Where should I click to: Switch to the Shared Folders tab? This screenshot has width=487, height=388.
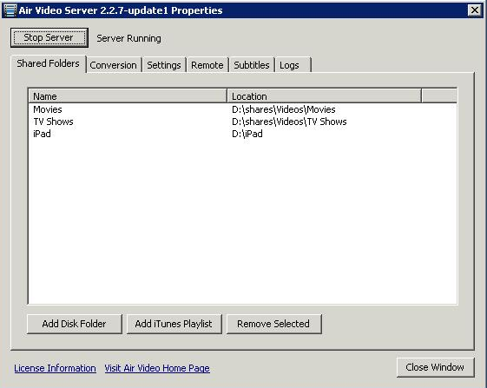coord(48,63)
